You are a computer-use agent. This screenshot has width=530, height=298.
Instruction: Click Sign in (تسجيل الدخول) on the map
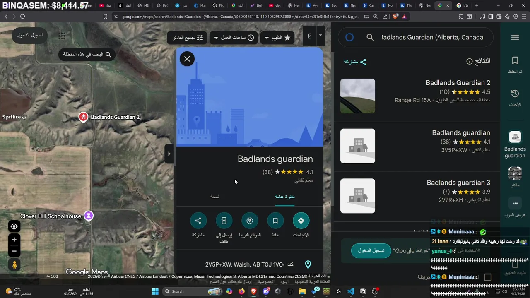click(30, 35)
